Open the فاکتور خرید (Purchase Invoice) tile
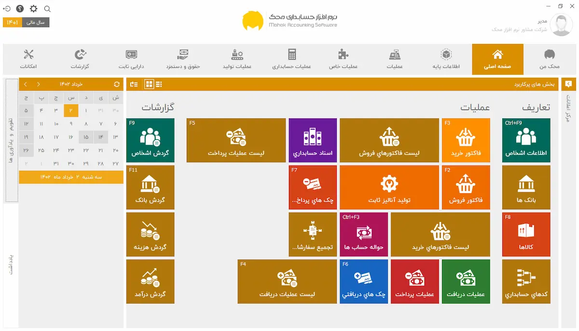Image resolution: width=579 pixels, height=331 pixels. click(466, 140)
